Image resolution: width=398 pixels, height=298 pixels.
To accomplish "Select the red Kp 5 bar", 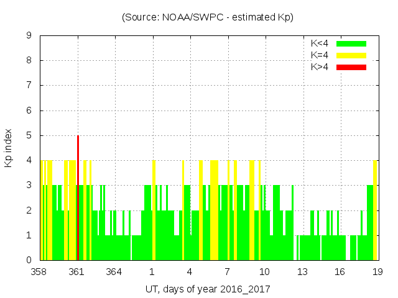I will click(78, 197).
